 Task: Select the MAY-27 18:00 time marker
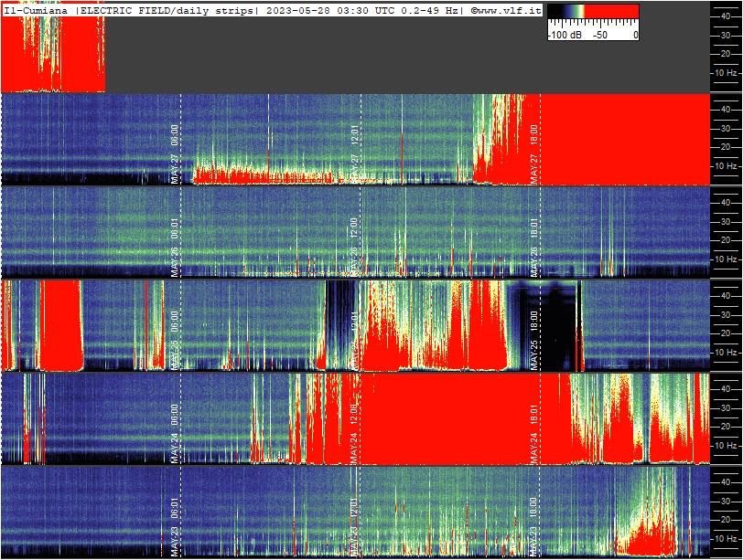(534, 154)
